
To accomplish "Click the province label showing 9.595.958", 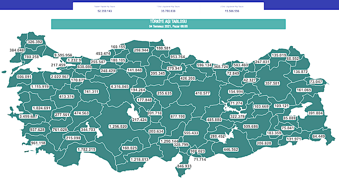I will click(x=66, y=55).
